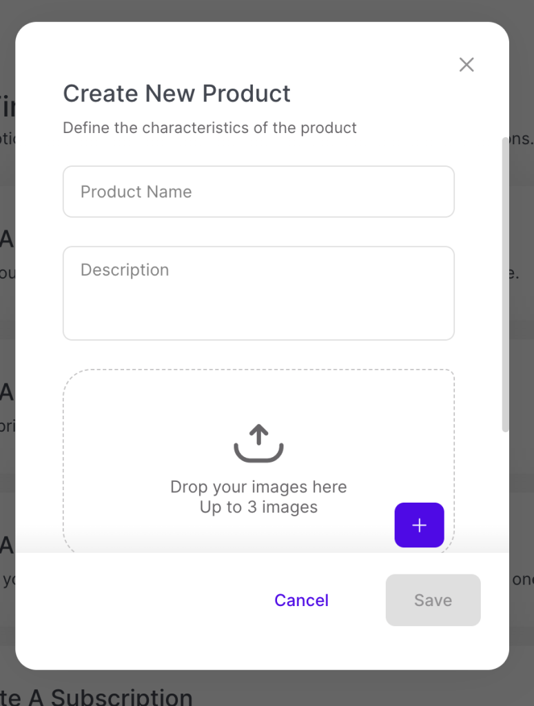Focus the Product Name field
534x706 pixels.
point(258,192)
